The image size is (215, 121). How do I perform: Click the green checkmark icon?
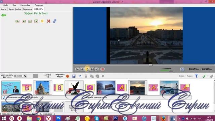point(204,76)
